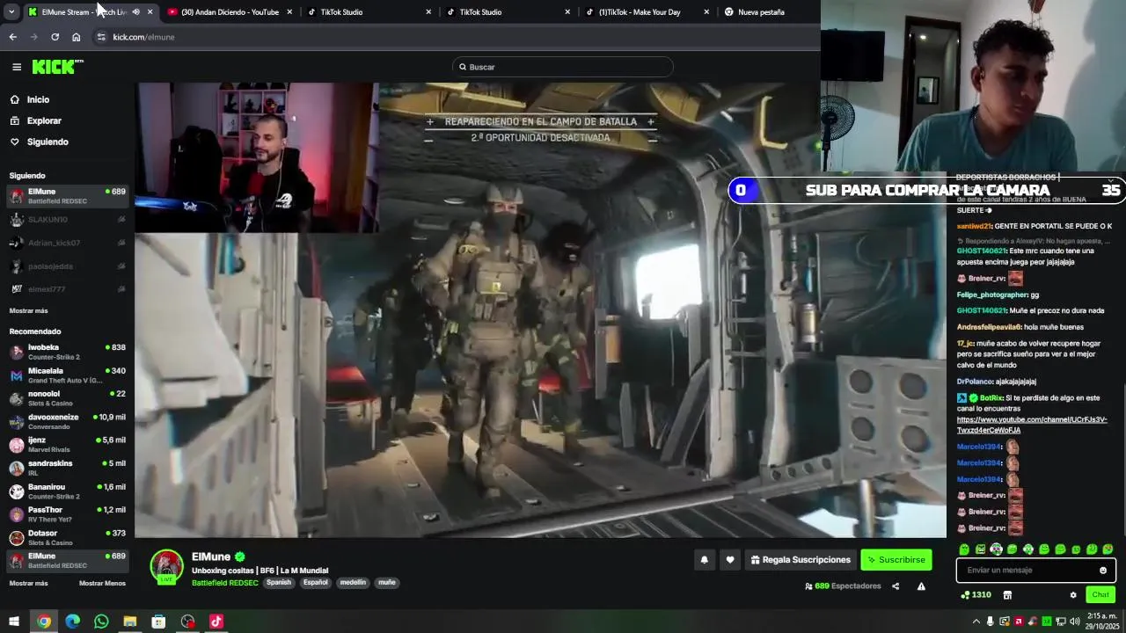Viewport: 1126px width, 633px height.
Task: Open the browser tab search dropdown
Action: click(11, 12)
